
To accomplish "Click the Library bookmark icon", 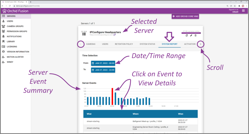I will coord(3,41).
